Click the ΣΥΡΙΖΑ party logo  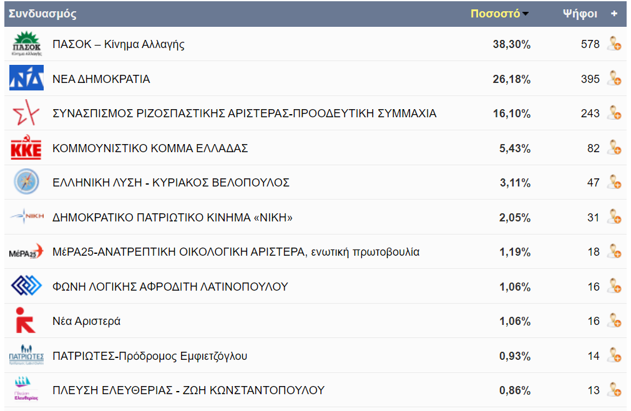click(26, 113)
